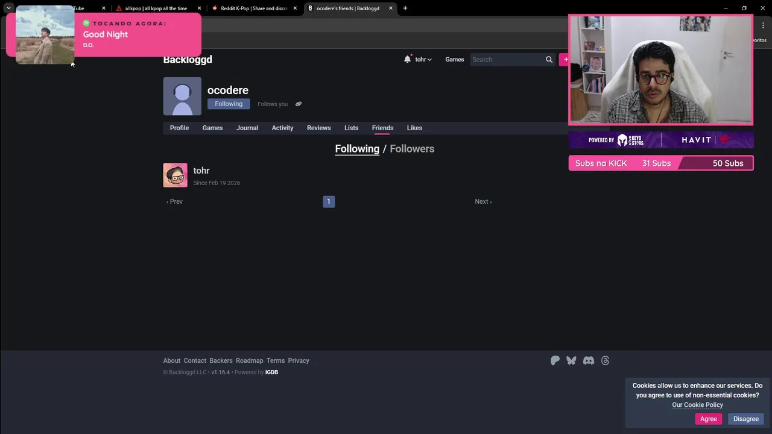The image size is (772, 434).
Task: Switch to the Reddit K-Pop browser tab
Action: (x=253, y=8)
